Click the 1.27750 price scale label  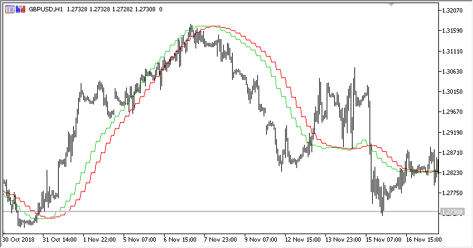pos(452,193)
